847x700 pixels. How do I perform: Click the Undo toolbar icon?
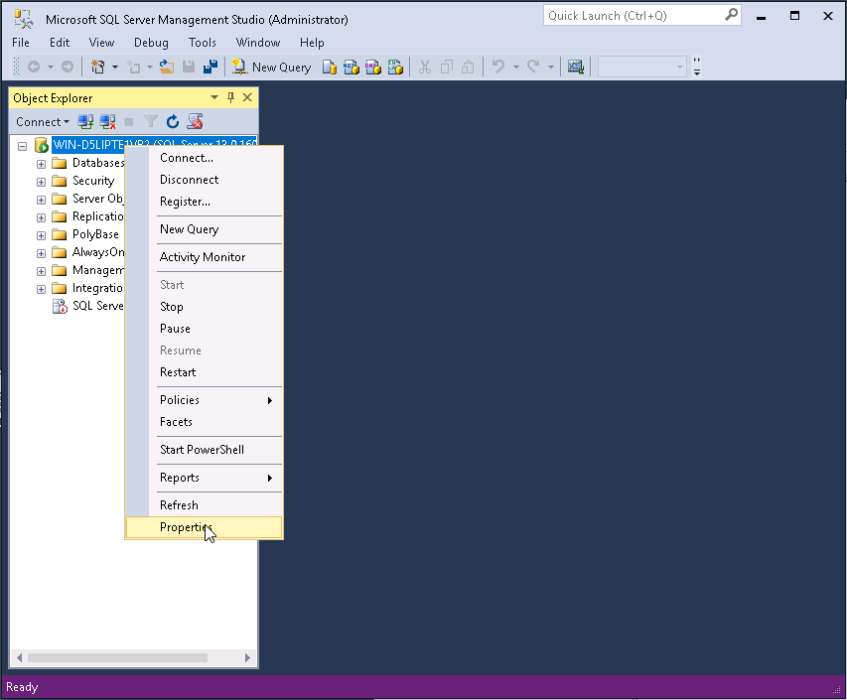click(x=498, y=67)
